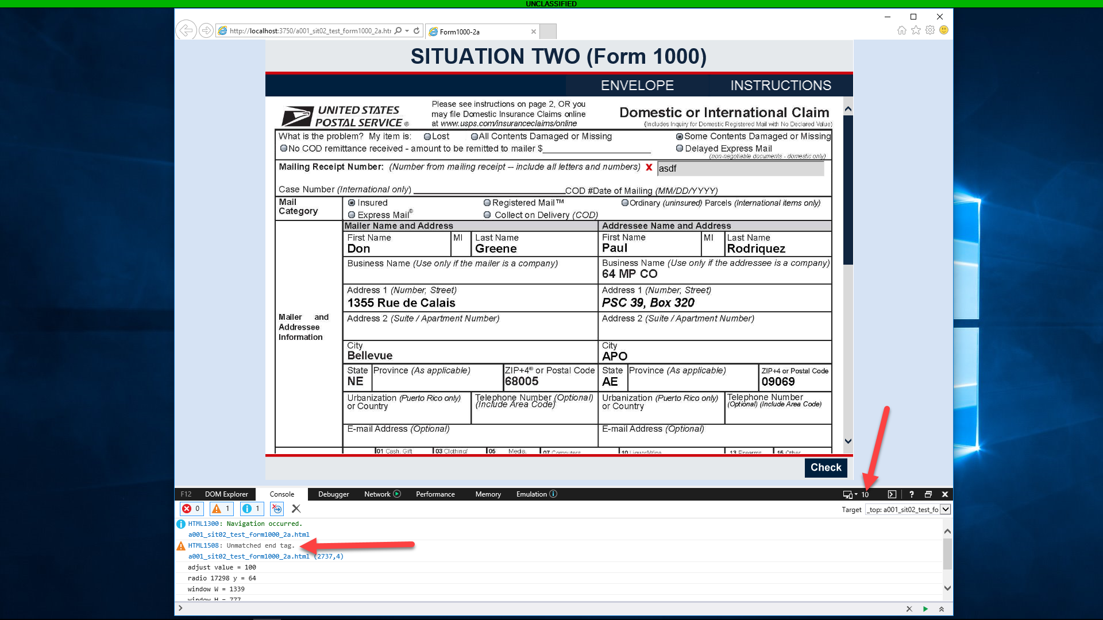Click the smiley feedback icon
The image size is (1103, 620).
pos(944,30)
